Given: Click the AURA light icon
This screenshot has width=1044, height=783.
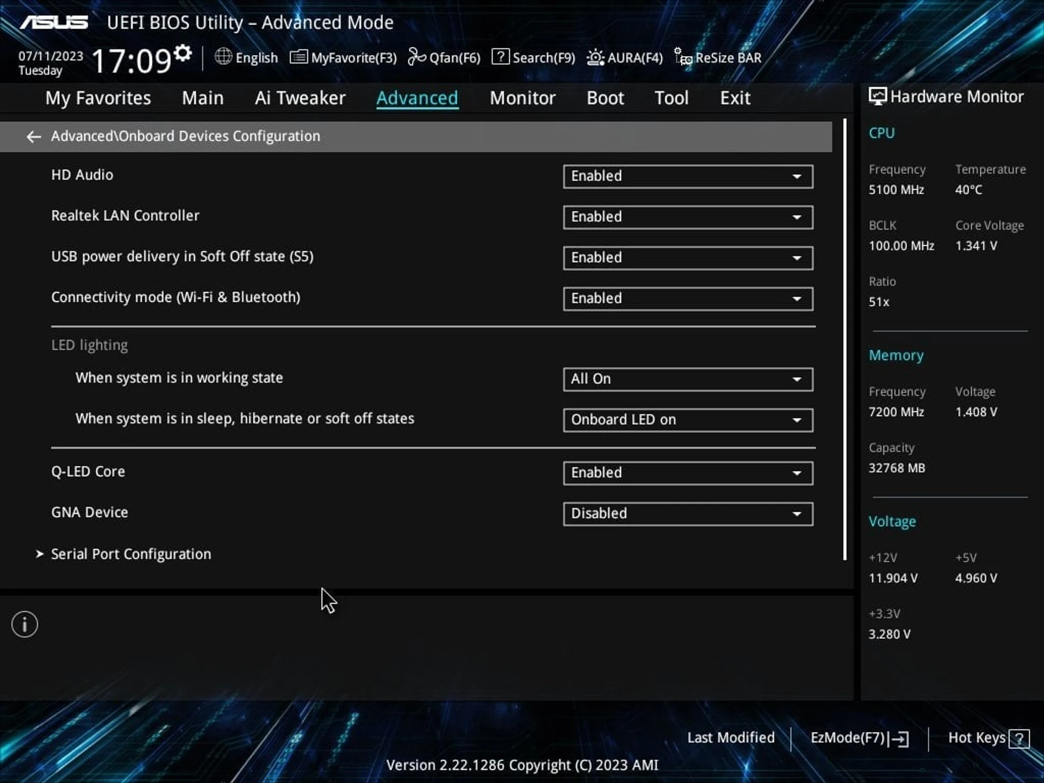Looking at the screenshot, I should coord(595,57).
